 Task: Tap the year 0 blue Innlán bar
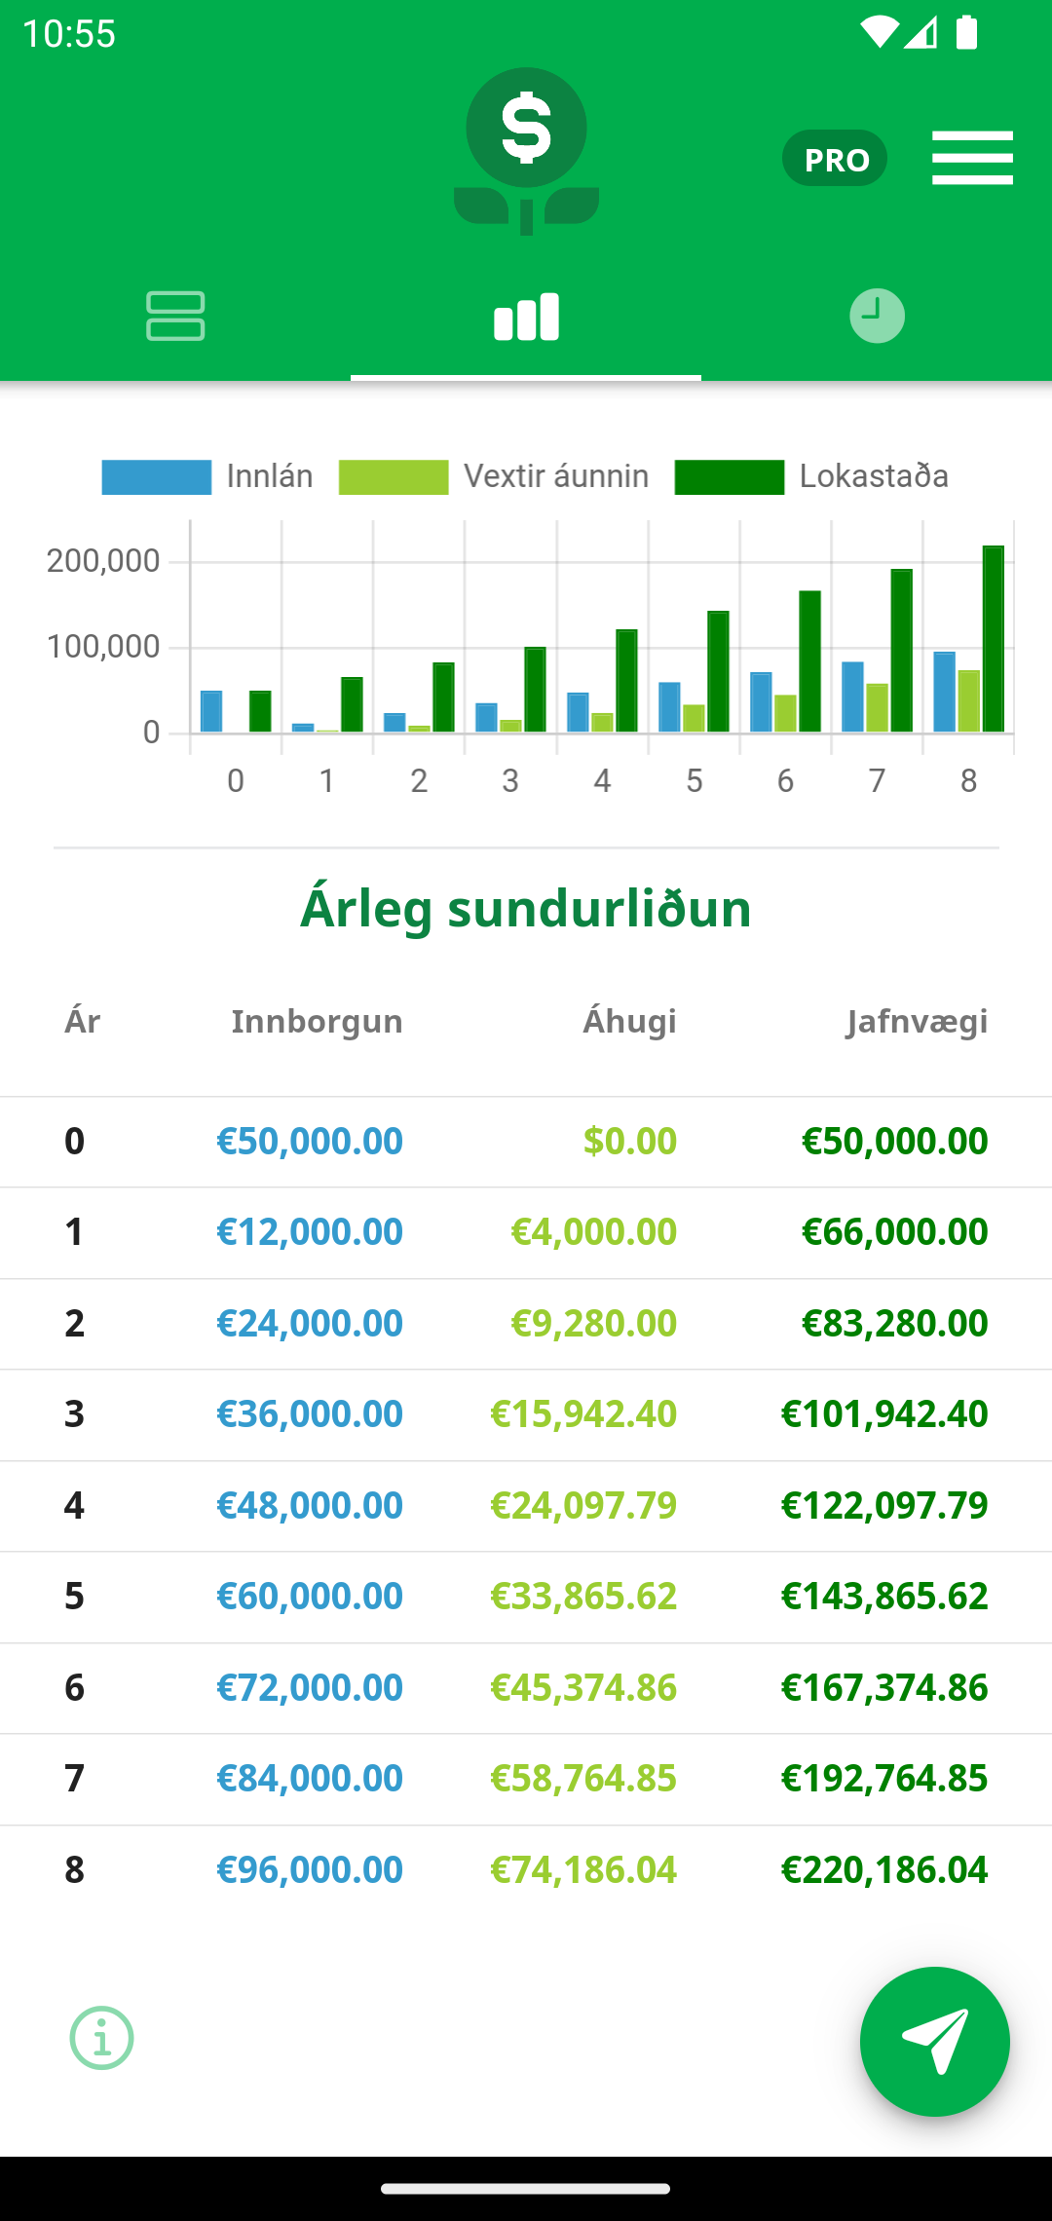pos(211,711)
